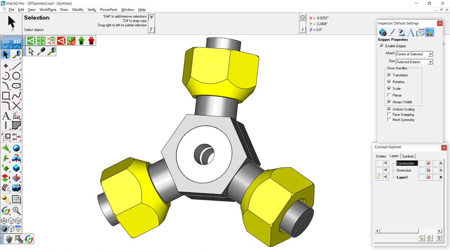The height and width of the screenshot is (252, 450).
Task: Open the text settings icon in Inspector
Action: click(x=411, y=33)
